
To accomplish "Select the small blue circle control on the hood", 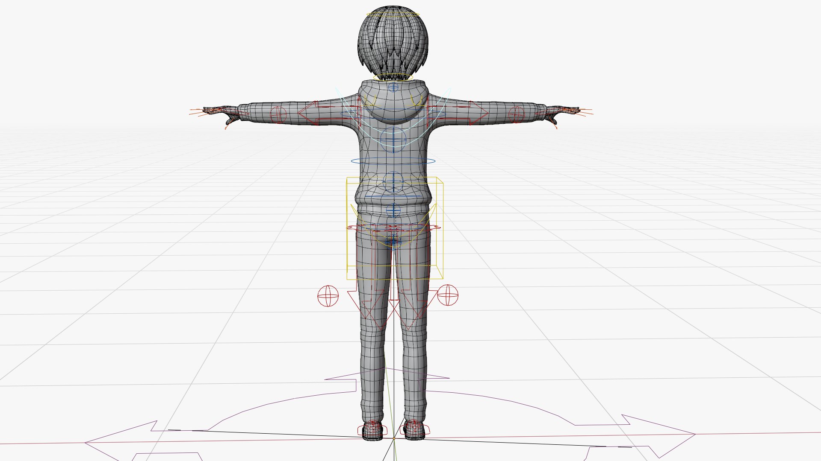I will (x=393, y=88).
